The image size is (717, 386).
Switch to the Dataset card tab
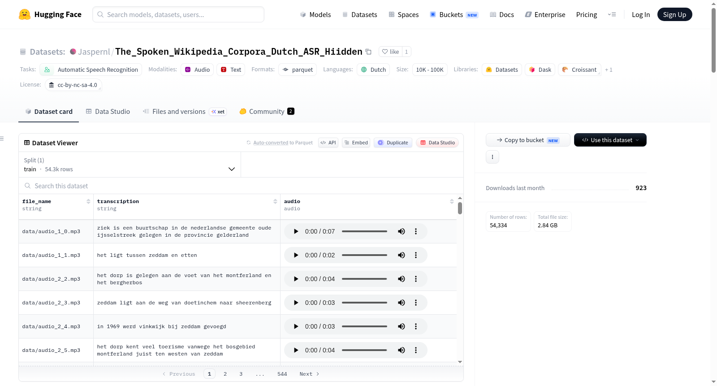click(x=49, y=111)
